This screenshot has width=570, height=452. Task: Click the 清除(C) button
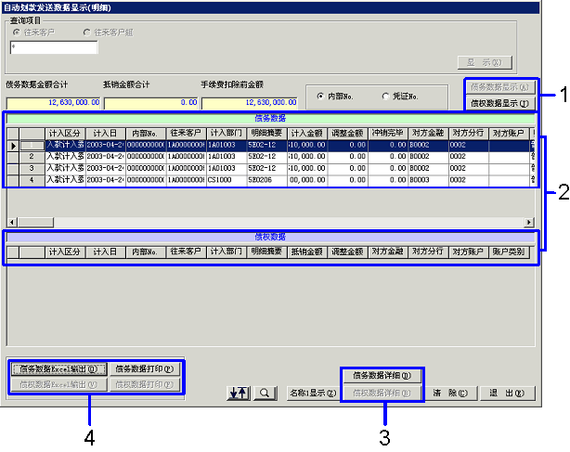(450, 393)
